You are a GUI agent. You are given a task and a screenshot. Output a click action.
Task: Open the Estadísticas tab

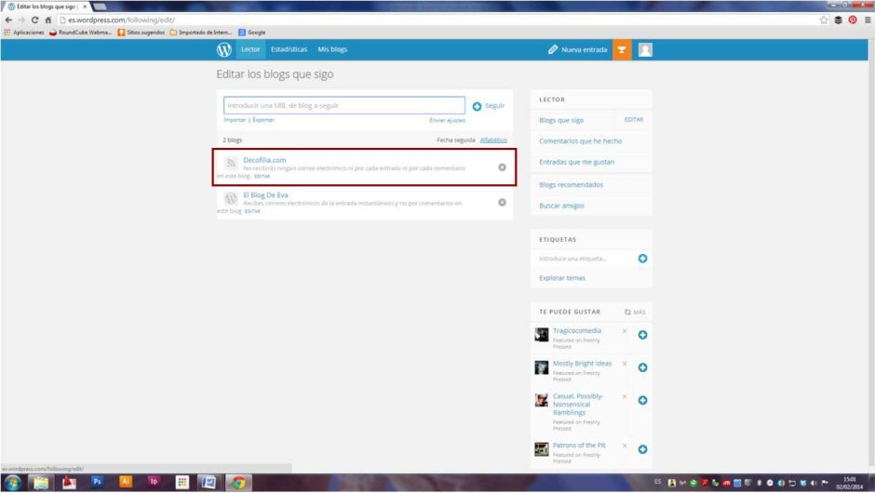pos(289,49)
